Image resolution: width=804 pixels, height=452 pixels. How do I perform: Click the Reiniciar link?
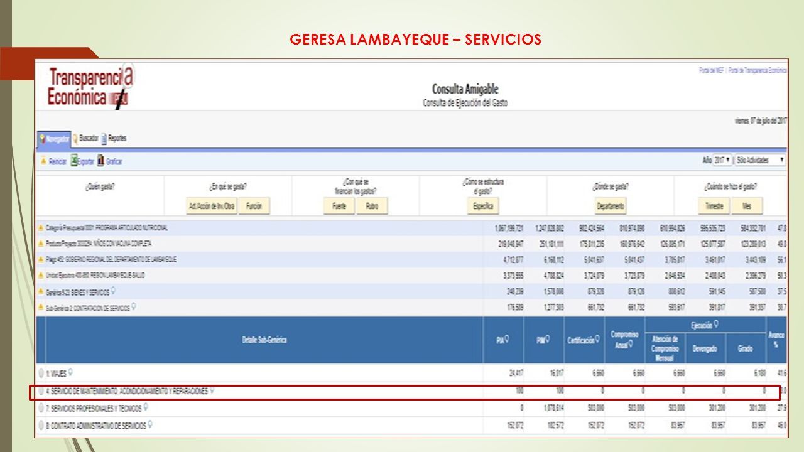(57, 162)
